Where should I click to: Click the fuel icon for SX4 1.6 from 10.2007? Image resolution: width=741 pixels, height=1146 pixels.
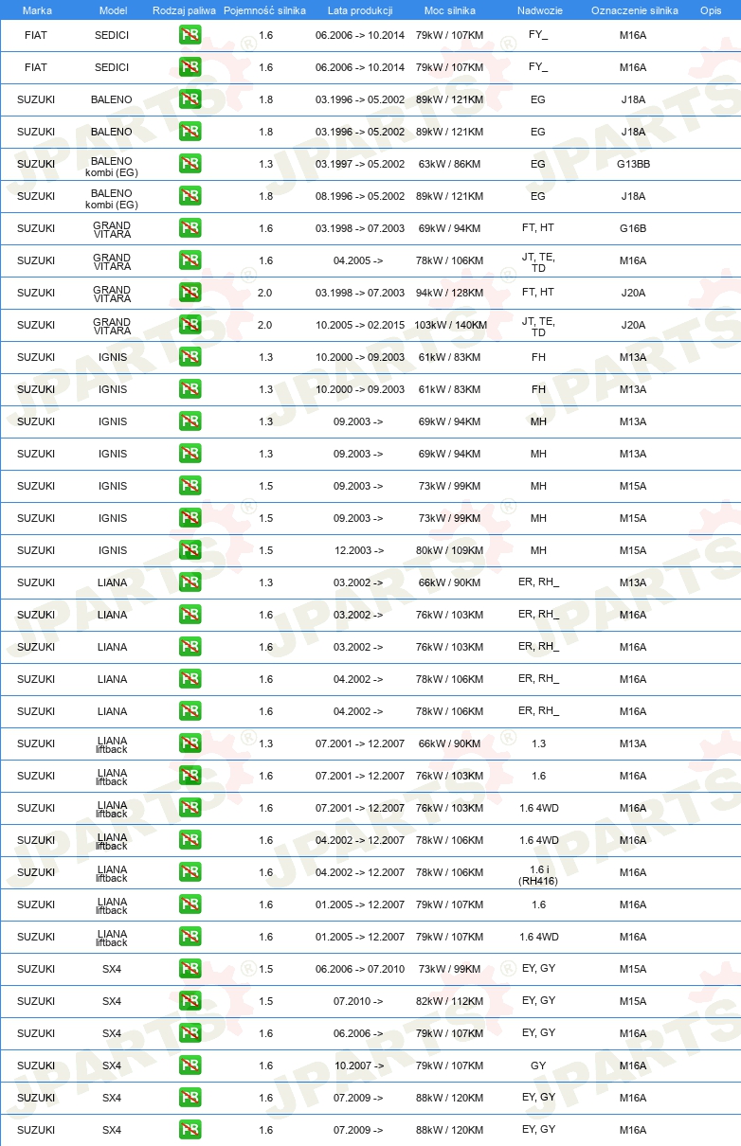190,1065
